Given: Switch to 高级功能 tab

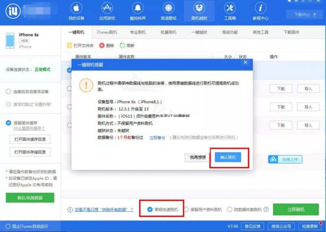Looking at the screenshot, I should click(230, 32).
